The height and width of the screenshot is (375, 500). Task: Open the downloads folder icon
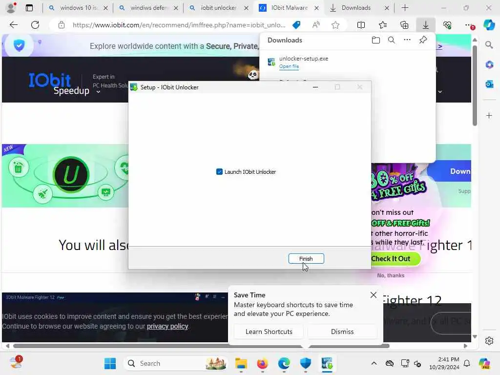[x=376, y=40]
